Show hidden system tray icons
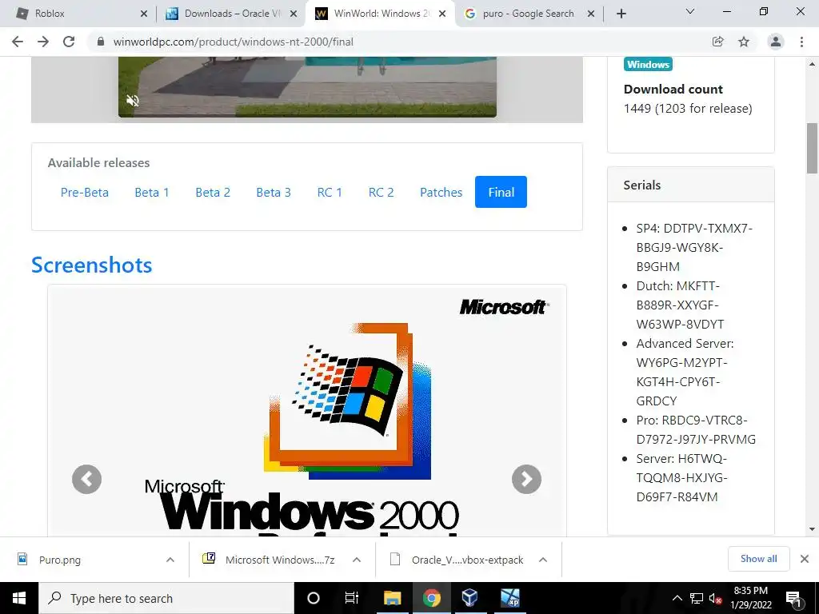 677,598
